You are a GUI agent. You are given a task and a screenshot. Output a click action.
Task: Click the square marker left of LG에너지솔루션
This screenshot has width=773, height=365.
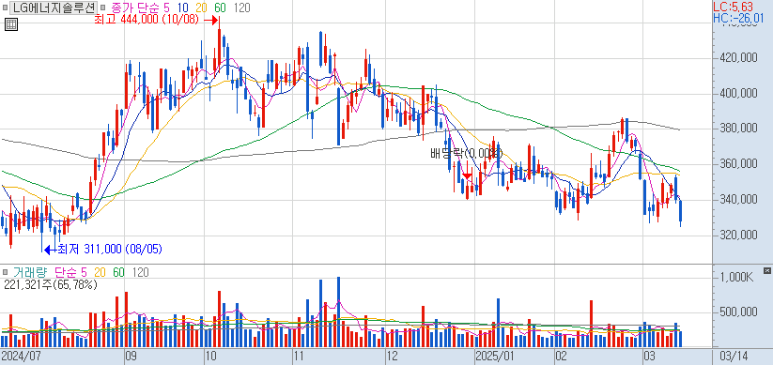(x=6, y=8)
